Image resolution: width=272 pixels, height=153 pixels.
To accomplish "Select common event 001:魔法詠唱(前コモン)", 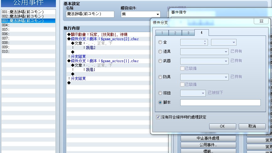I will coord(29,12).
